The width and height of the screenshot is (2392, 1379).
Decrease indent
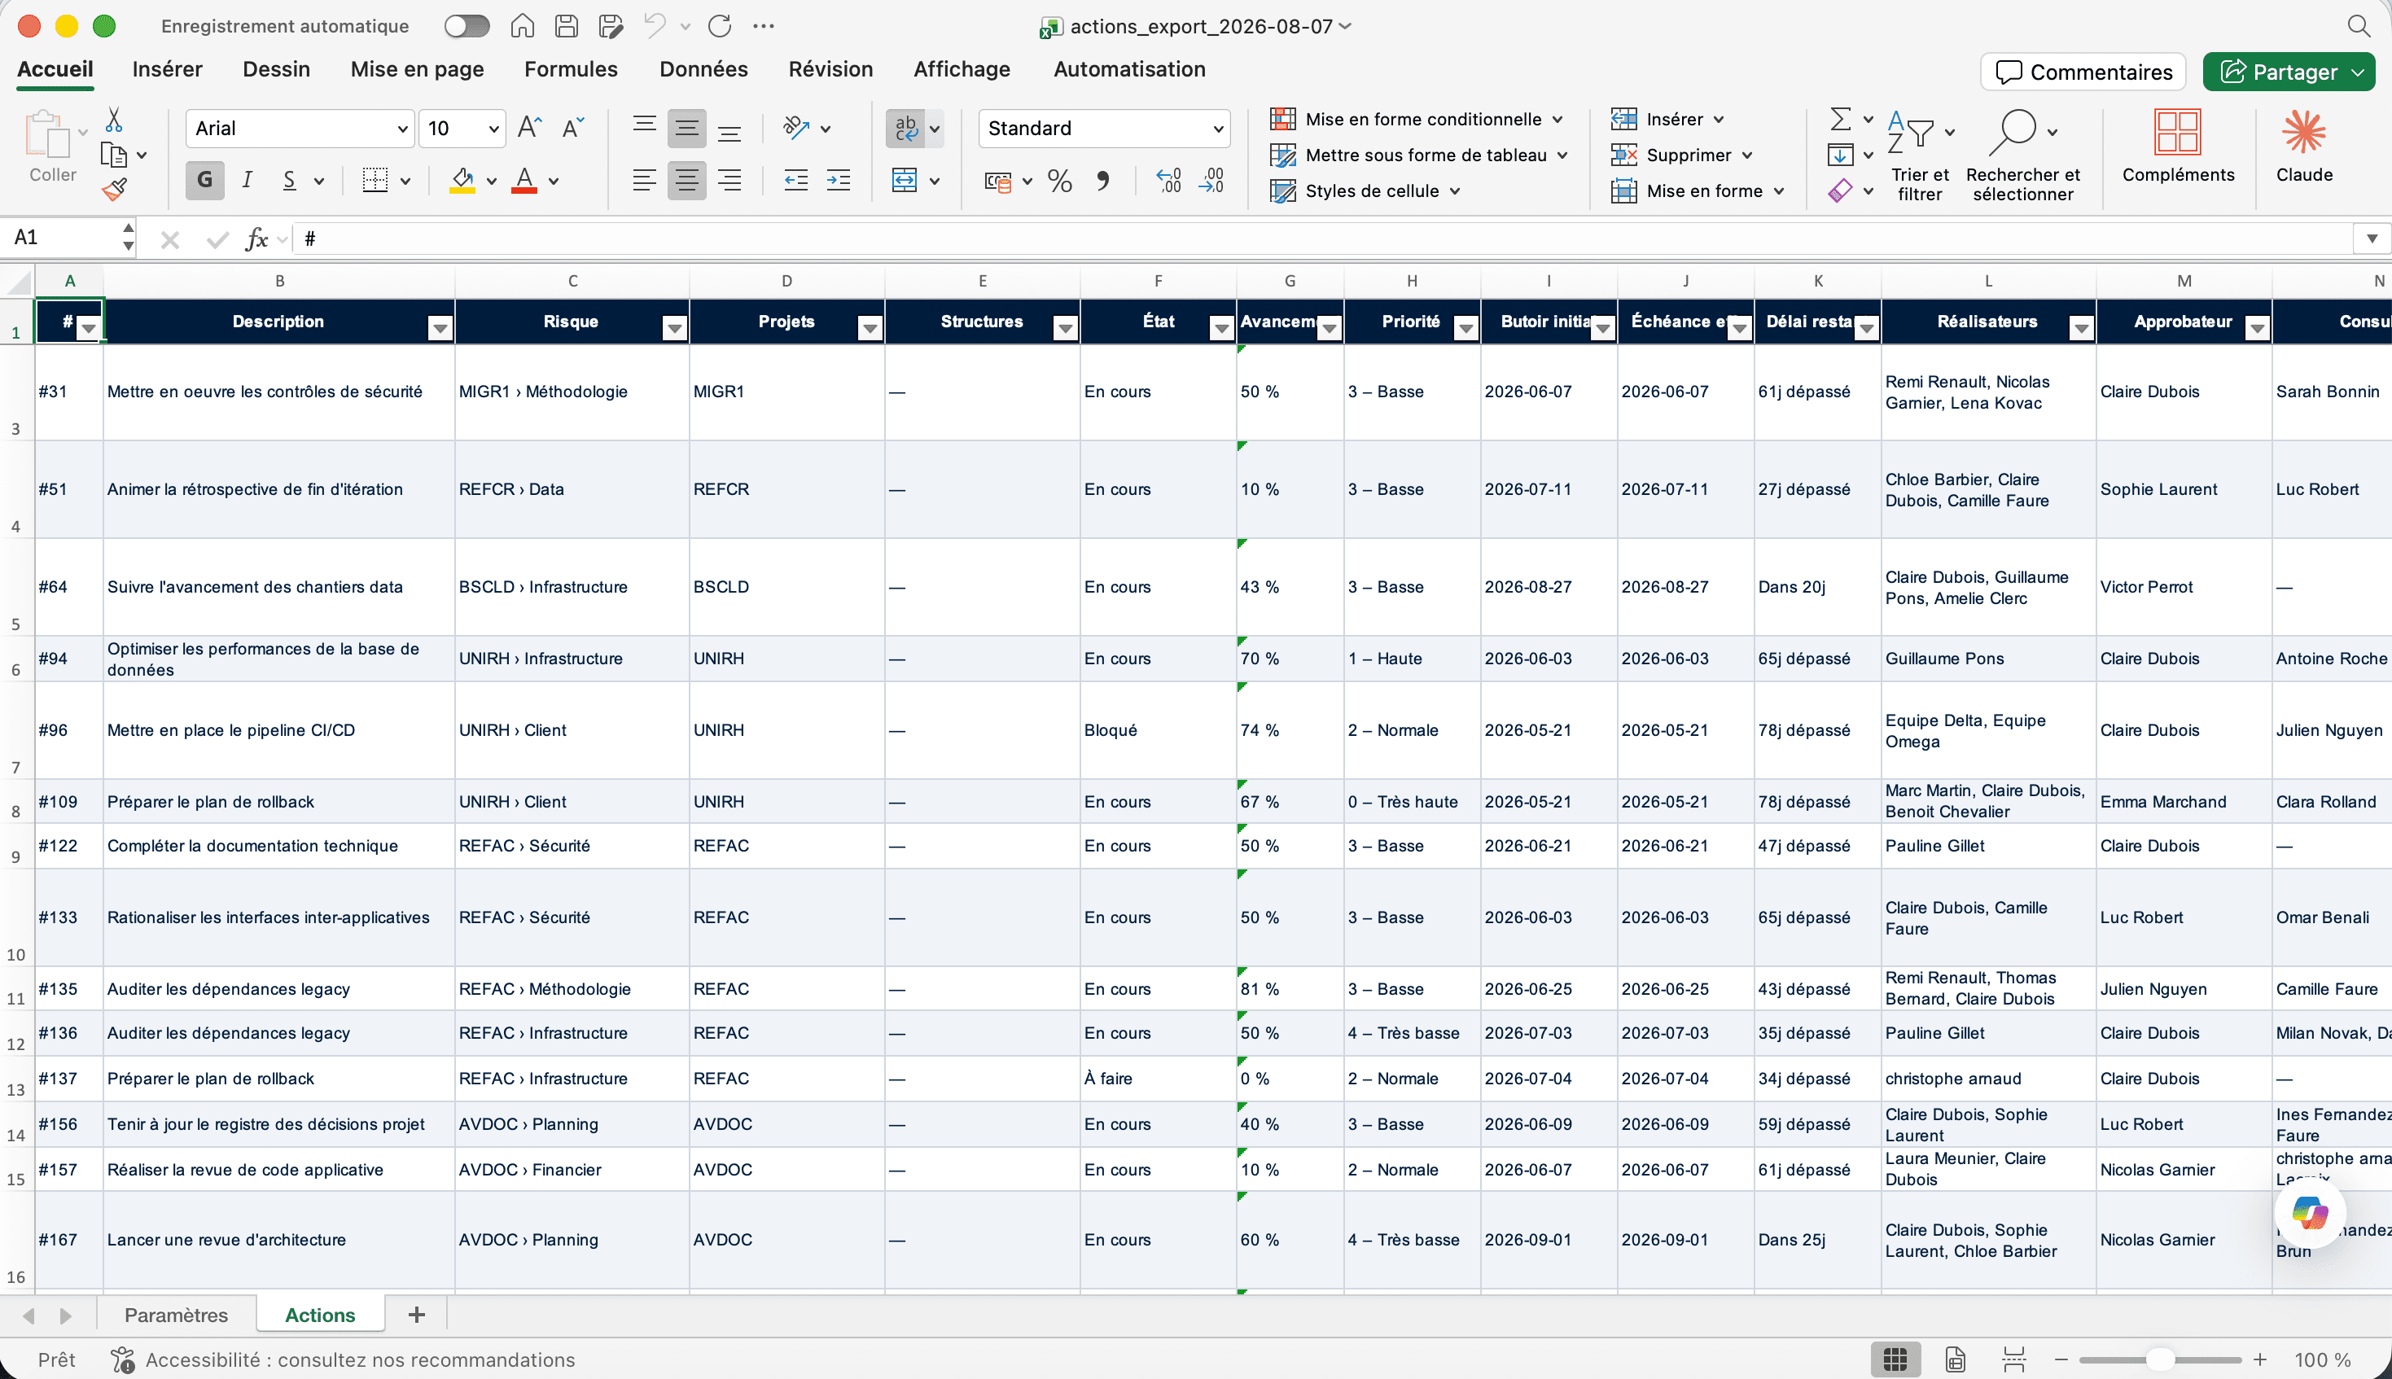point(795,180)
